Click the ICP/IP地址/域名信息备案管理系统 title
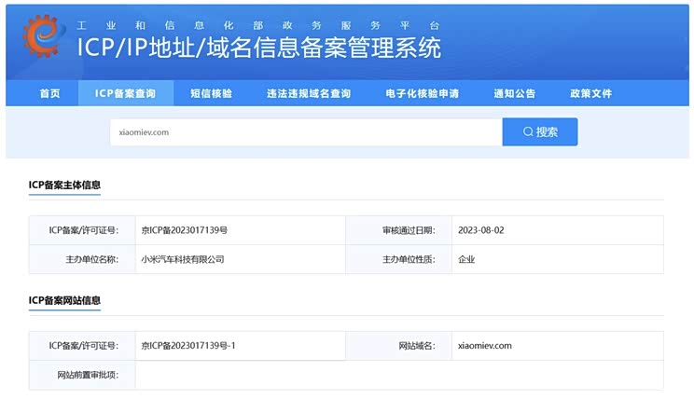This screenshot has height=399, width=694. pyautogui.click(x=258, y=48)
